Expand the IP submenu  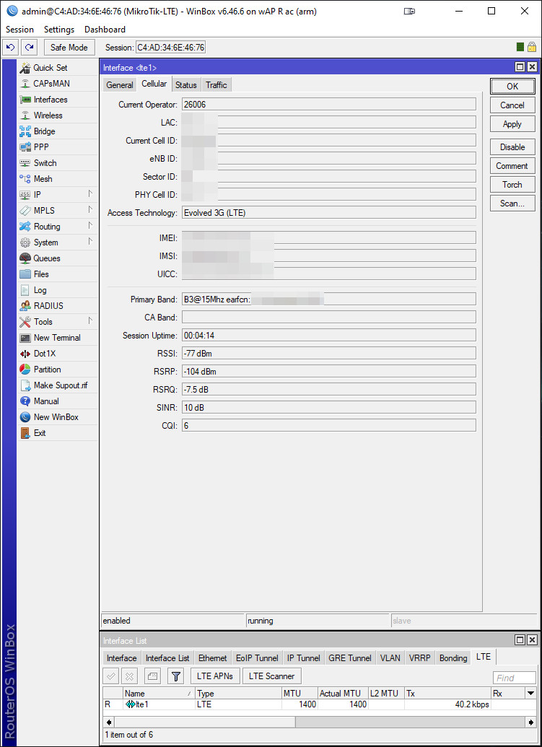click(90, 194)
